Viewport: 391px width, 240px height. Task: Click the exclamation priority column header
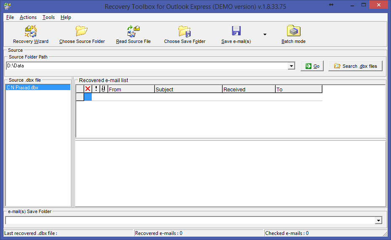click(x=96, y=89)
